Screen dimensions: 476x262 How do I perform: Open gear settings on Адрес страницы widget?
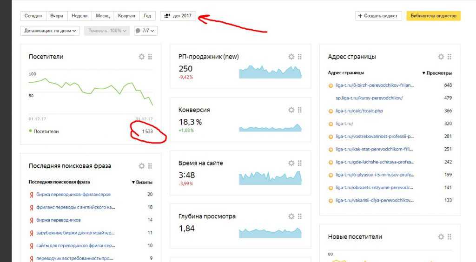coord(441,57)
